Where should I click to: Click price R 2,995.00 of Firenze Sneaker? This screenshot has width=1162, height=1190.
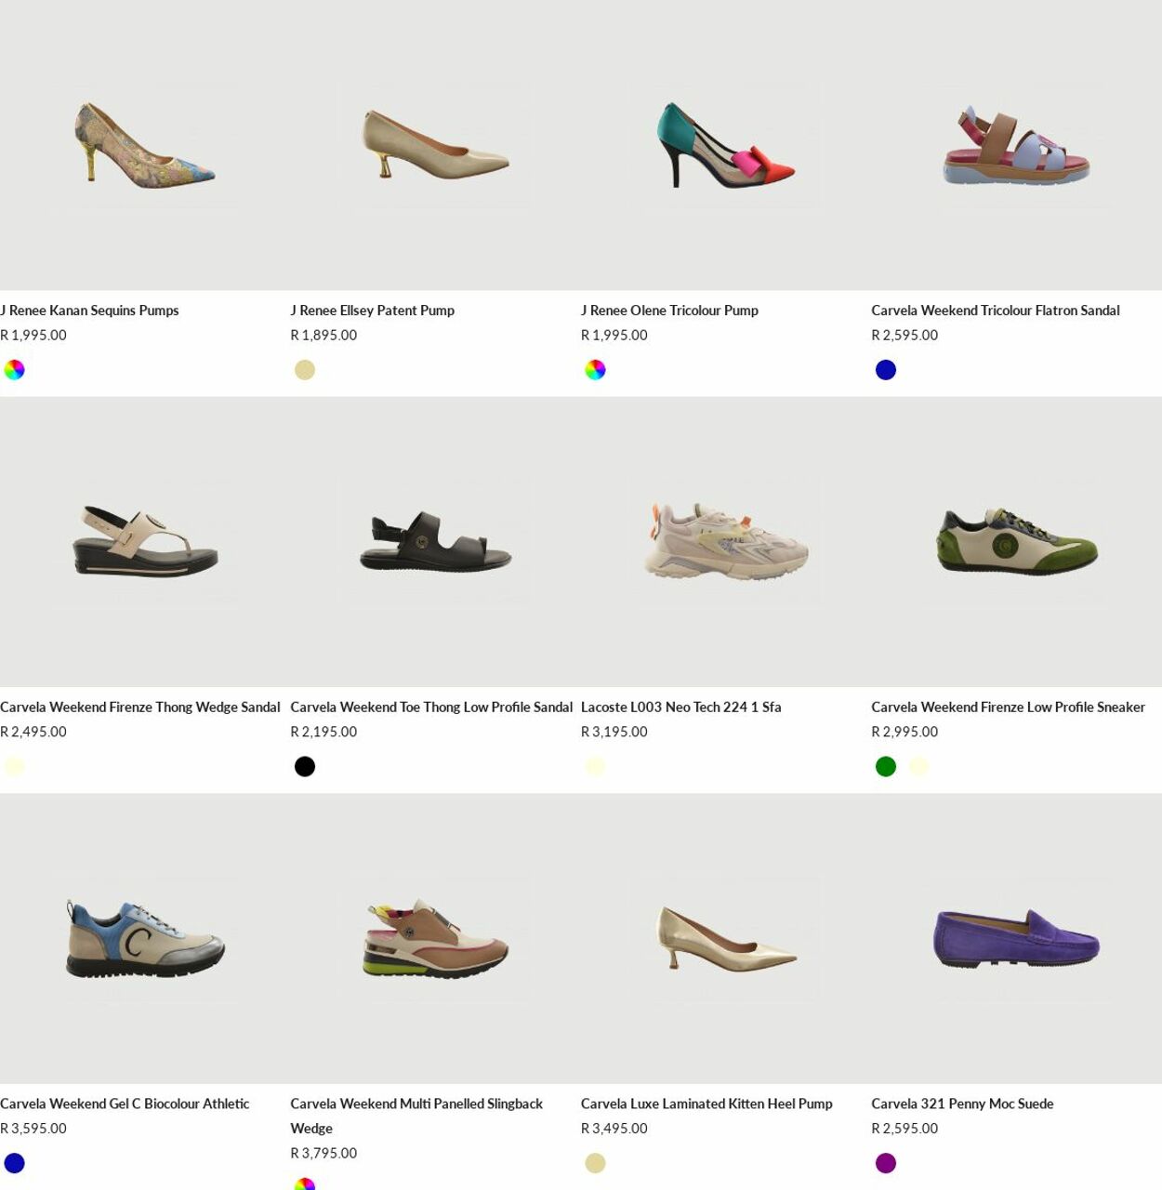pos(905,733)
